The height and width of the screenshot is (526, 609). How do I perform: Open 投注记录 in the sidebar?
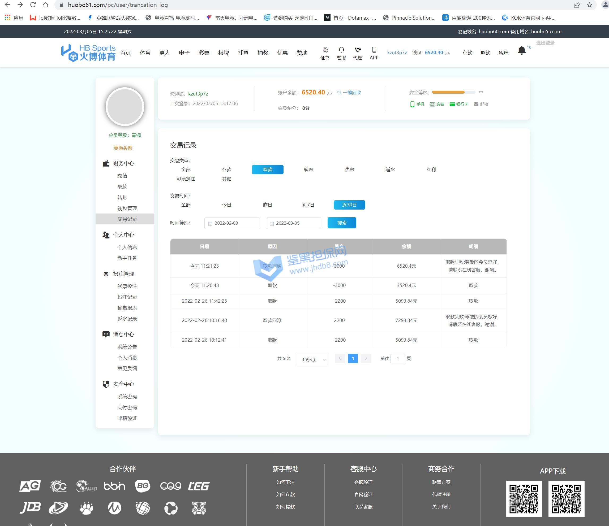[127, 297]
